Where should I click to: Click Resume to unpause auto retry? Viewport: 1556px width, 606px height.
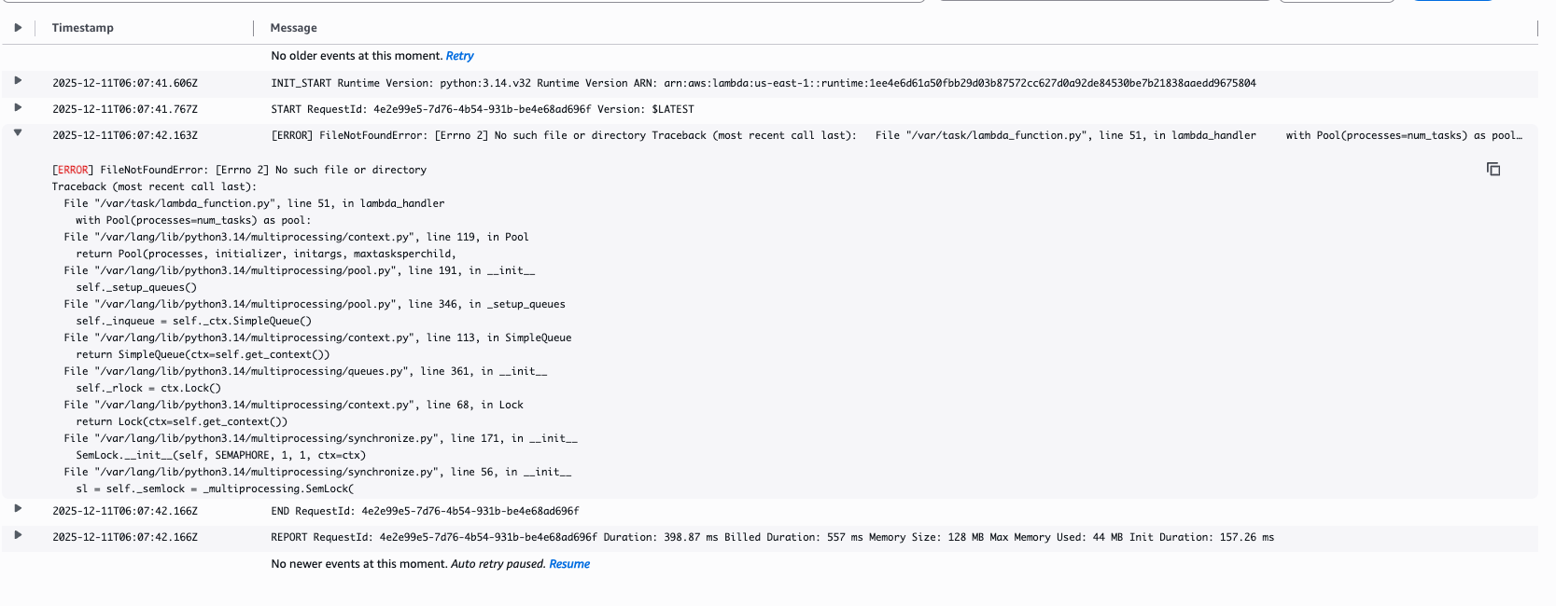tap(570, 563)
